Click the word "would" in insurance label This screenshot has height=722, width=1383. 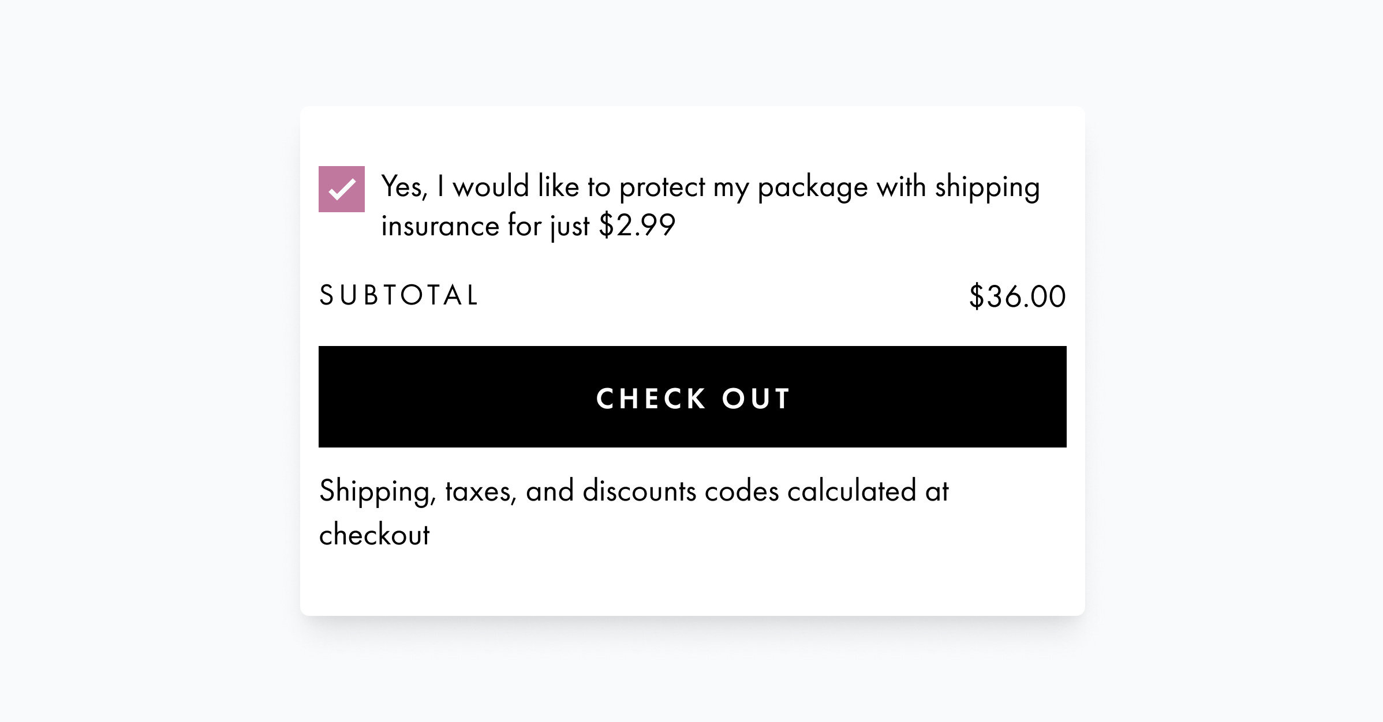pos(491,187)
